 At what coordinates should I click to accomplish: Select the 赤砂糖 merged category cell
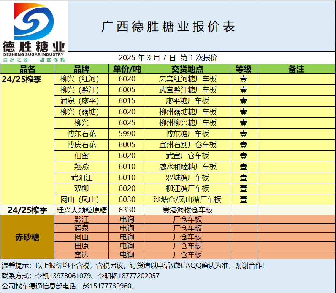[x=27, y=237]
